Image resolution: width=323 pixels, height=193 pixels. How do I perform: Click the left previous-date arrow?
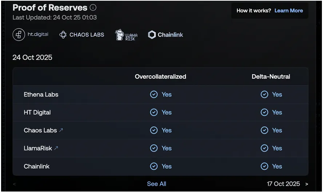click(15, 184)
